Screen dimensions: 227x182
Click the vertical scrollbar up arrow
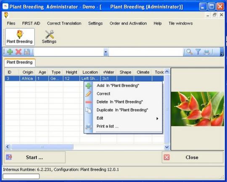tap(167, 71)
